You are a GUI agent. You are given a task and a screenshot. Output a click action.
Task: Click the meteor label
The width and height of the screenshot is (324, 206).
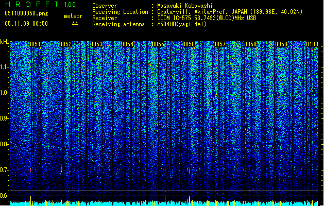(73, 16)
